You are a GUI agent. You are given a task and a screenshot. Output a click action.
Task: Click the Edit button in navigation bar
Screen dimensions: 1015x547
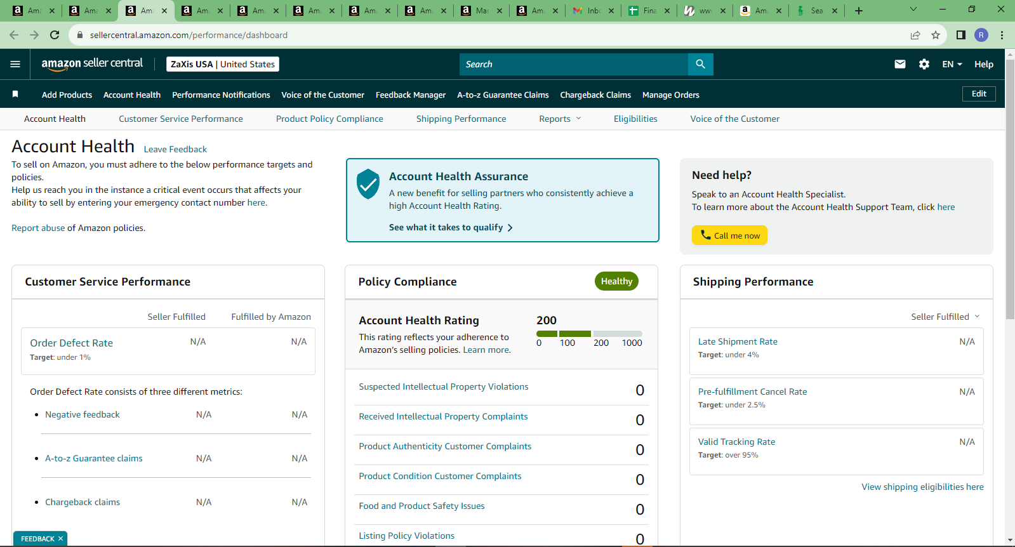(979, 94)
